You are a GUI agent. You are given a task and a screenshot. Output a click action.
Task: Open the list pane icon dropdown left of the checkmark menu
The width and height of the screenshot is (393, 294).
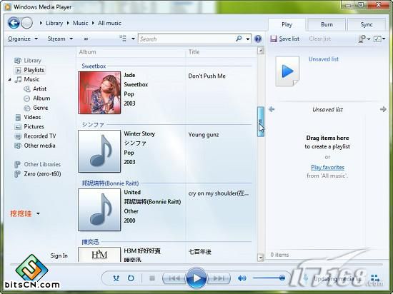point(364,39)
